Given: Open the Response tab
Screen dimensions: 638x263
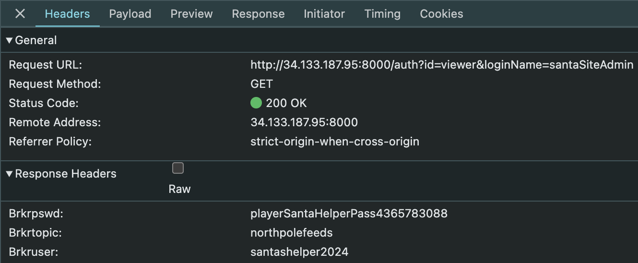Looking at the screenshot, I should pos(258,14).
